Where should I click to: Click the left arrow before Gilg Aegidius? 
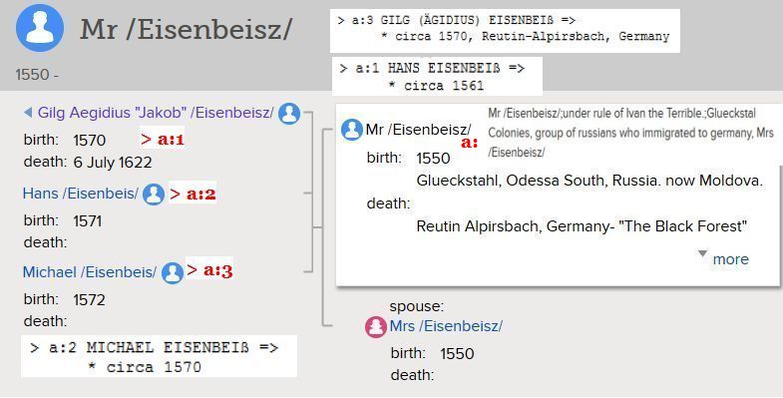[x=28, y=113]
